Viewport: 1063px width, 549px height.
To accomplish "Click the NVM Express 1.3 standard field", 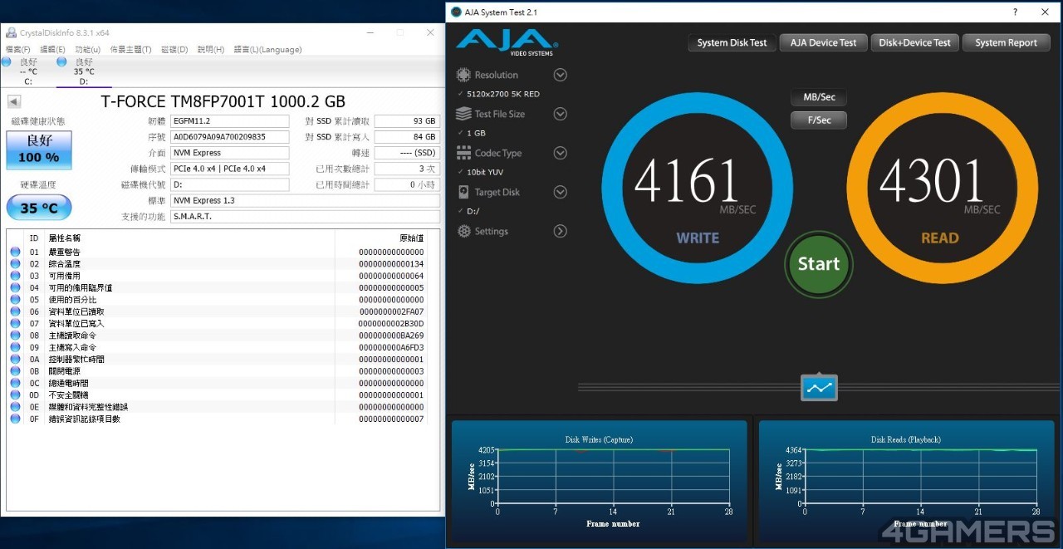I will pyautogui.click(x=305, y=200).
